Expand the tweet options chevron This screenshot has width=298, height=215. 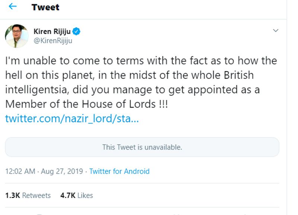point(276,31)
